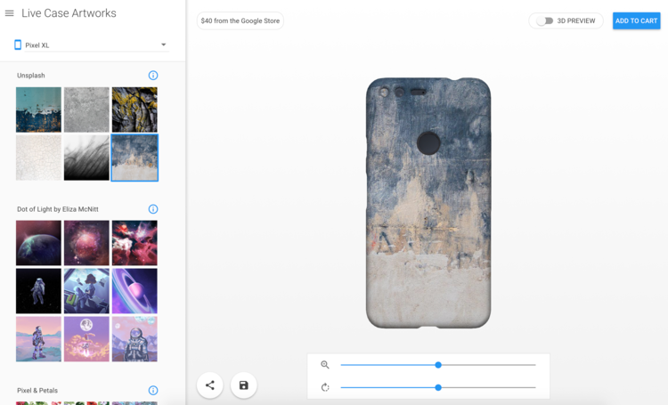Click Add to Cart button

pos(637,20)
